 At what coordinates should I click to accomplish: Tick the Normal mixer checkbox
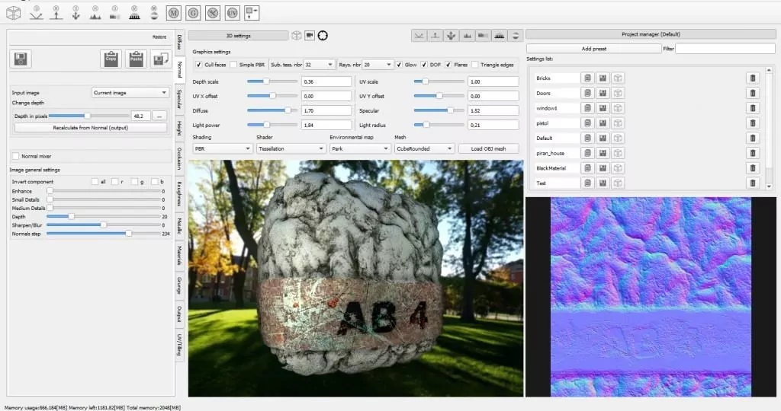click(x=15, y=155)
